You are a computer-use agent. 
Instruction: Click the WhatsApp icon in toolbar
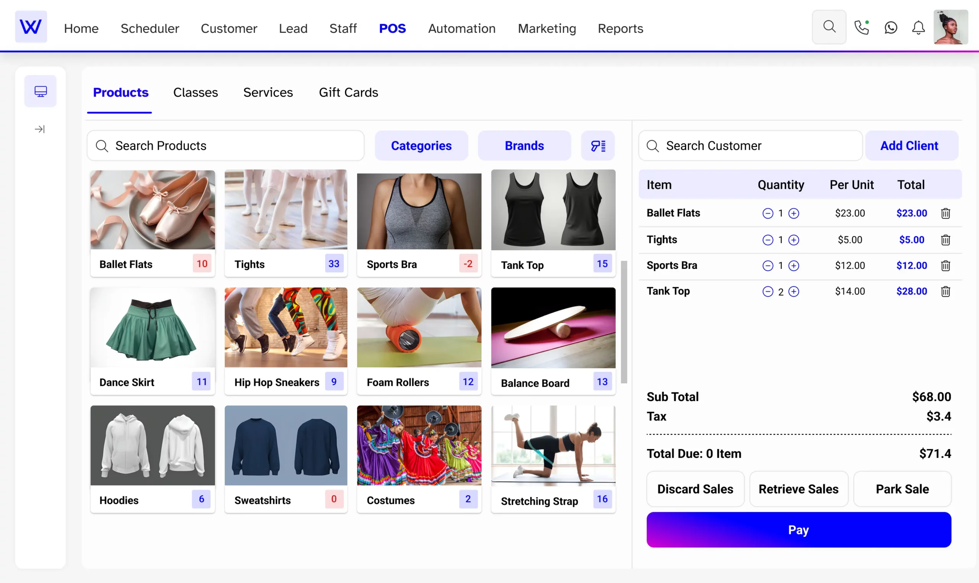[x=891, y=28]
